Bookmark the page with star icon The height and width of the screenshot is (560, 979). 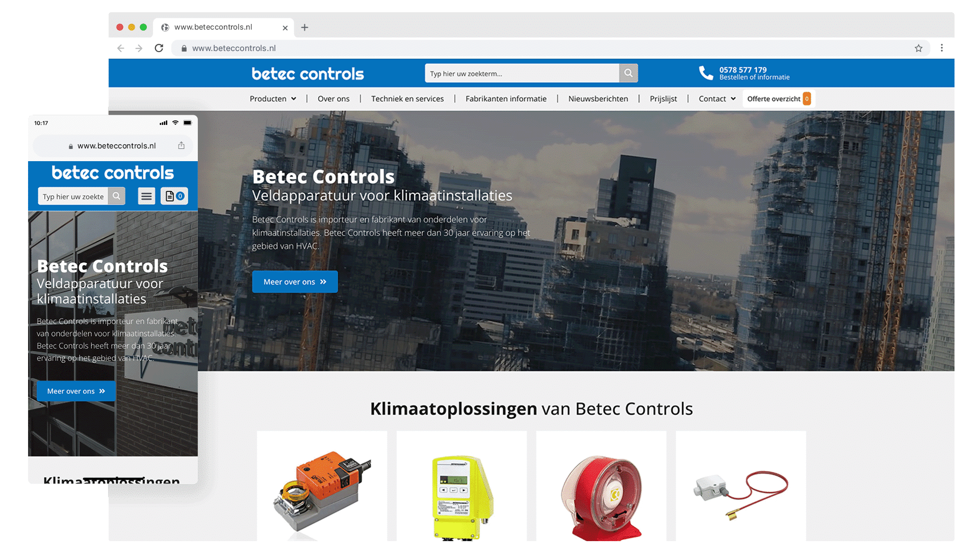(x=918, y=48)
